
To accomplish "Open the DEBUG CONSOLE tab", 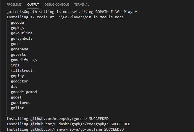I will tap(57, 5).
